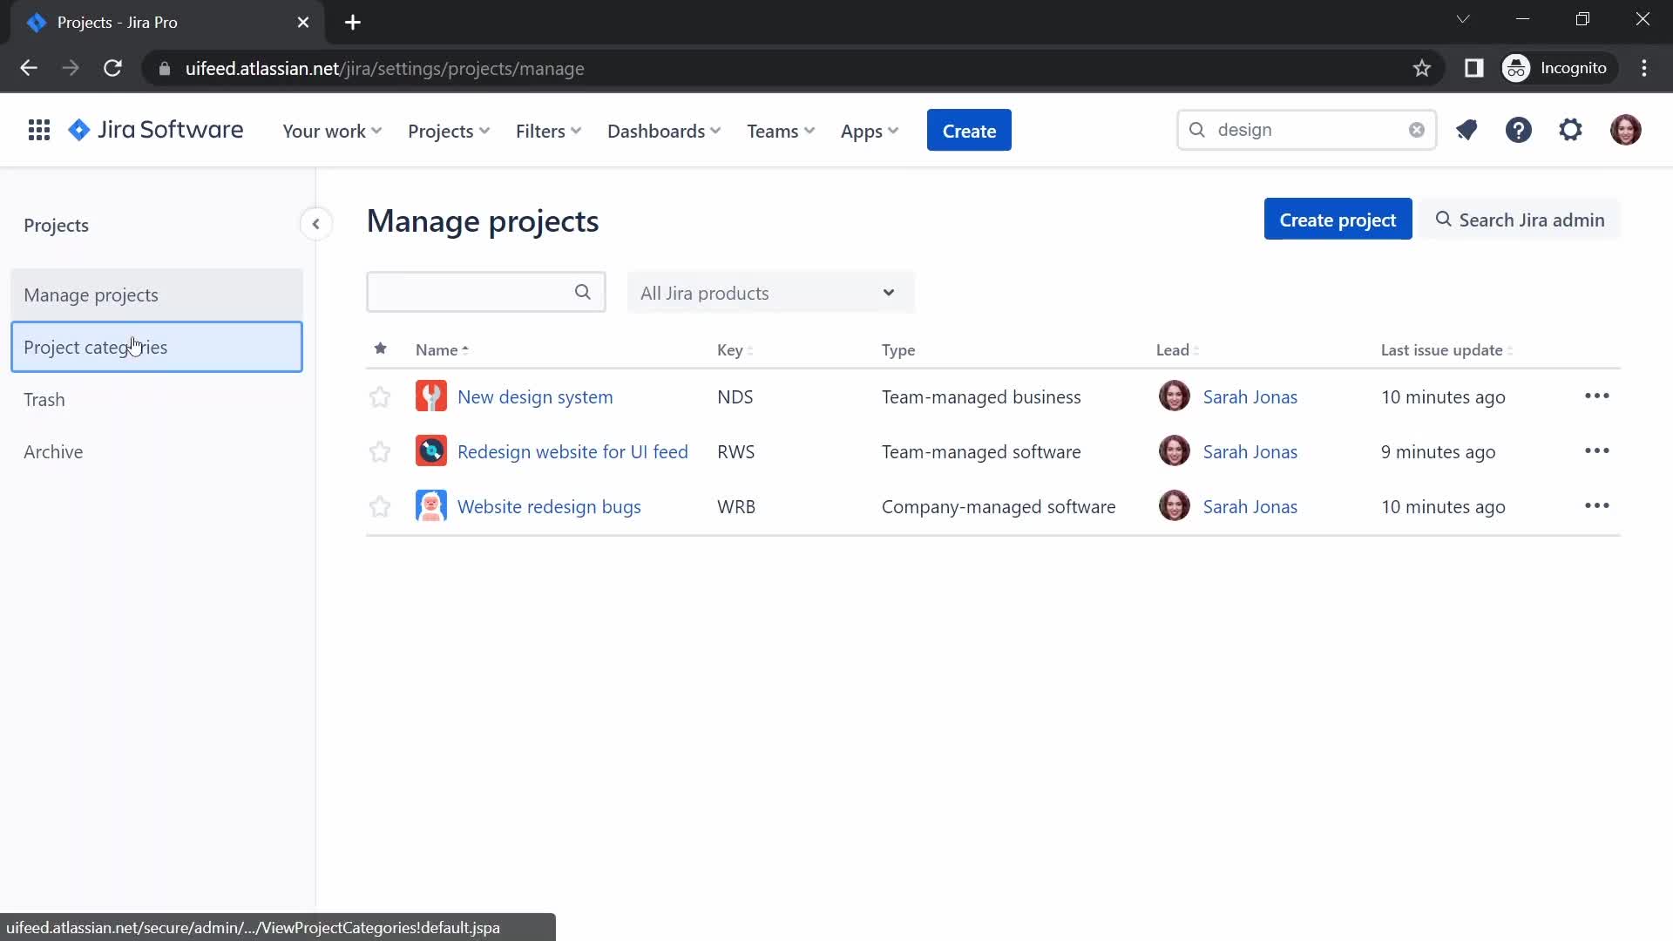Select Manage projects in sidebar

(x=157, y=294)
